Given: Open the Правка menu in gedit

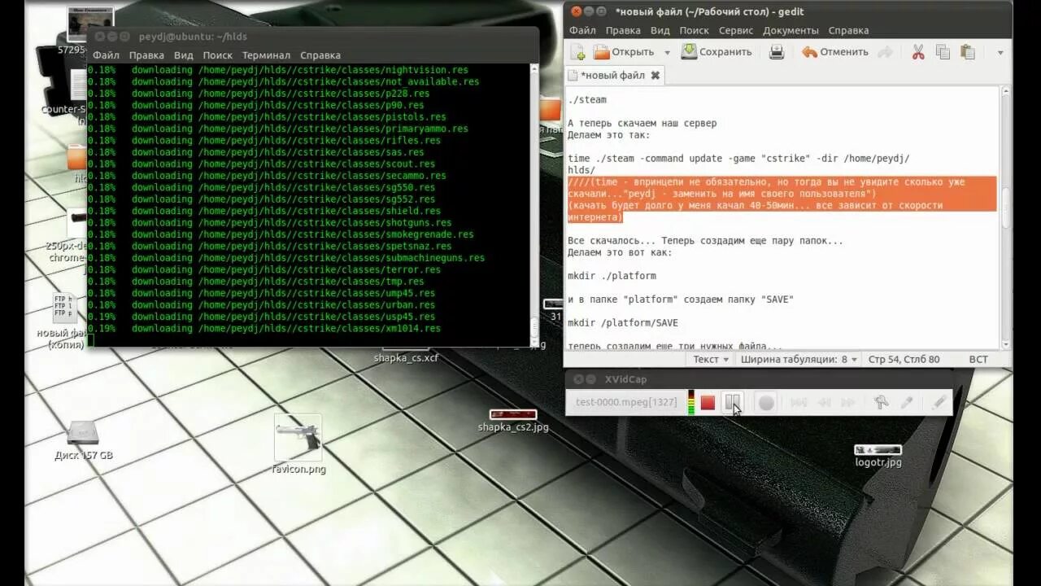Looking at the screenshot, I should coord(623,30).
